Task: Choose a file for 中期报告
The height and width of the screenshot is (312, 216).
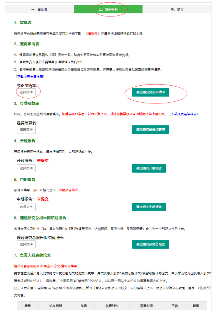Action: (x=26, y=207)
